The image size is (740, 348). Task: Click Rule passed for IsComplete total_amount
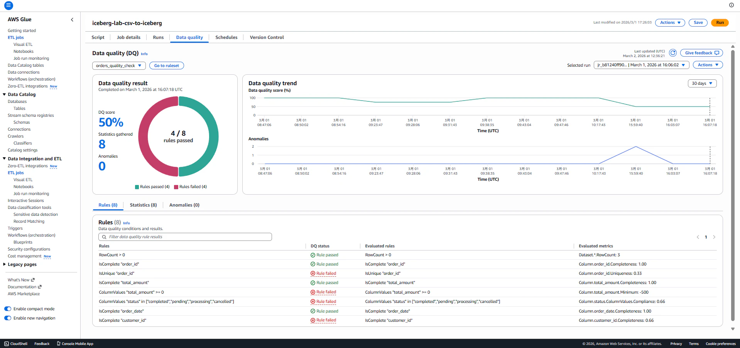coord(324,283)
